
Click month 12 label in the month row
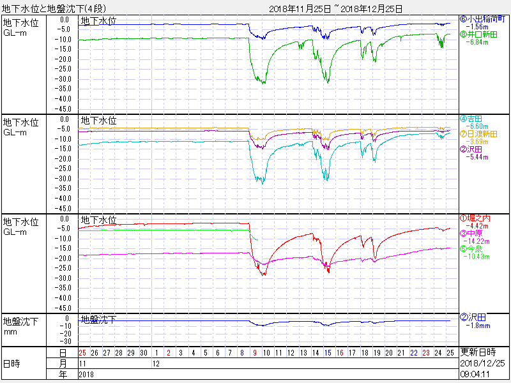(x=156, y=363)
